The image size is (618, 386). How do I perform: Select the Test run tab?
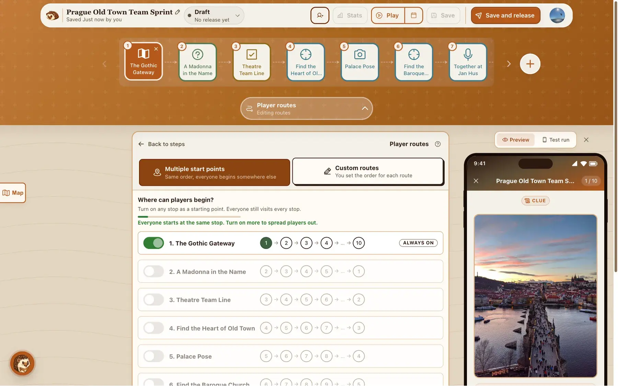pyautogui.click(x=556, y=140)
